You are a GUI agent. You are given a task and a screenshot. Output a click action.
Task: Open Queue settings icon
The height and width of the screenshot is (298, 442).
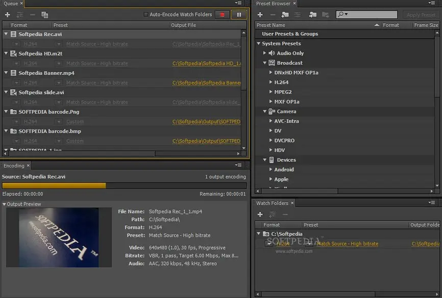(20, 15)
